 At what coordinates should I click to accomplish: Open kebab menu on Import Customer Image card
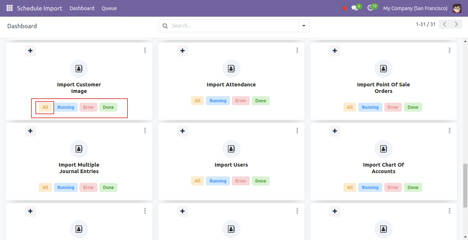coord(145,51)
